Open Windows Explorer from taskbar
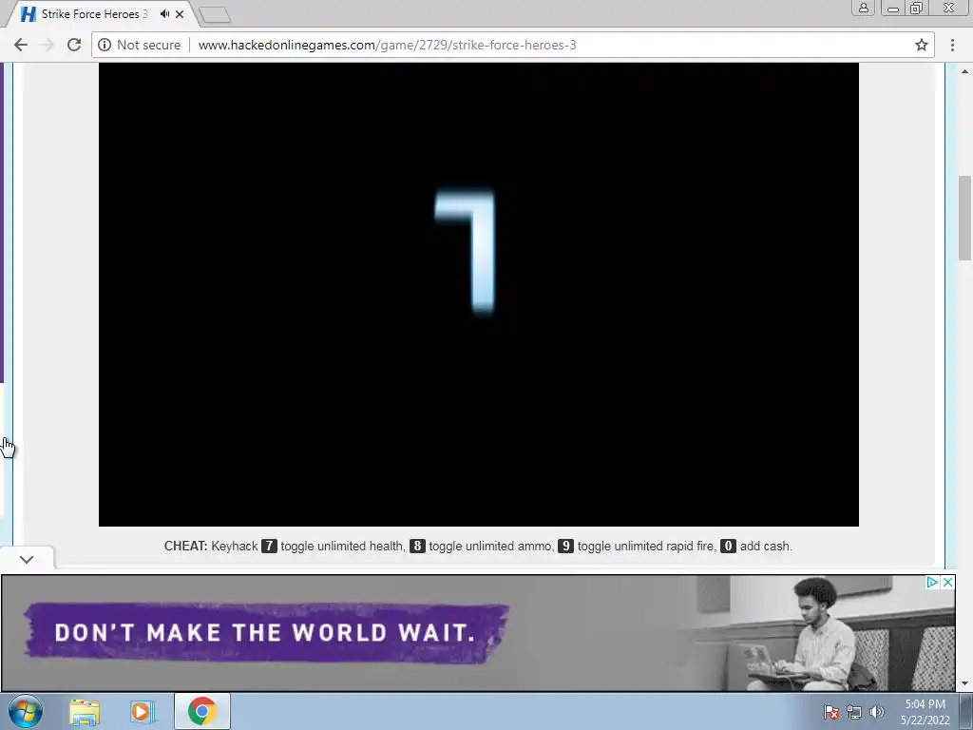The image size is (973, 730). tap(85, 712)
